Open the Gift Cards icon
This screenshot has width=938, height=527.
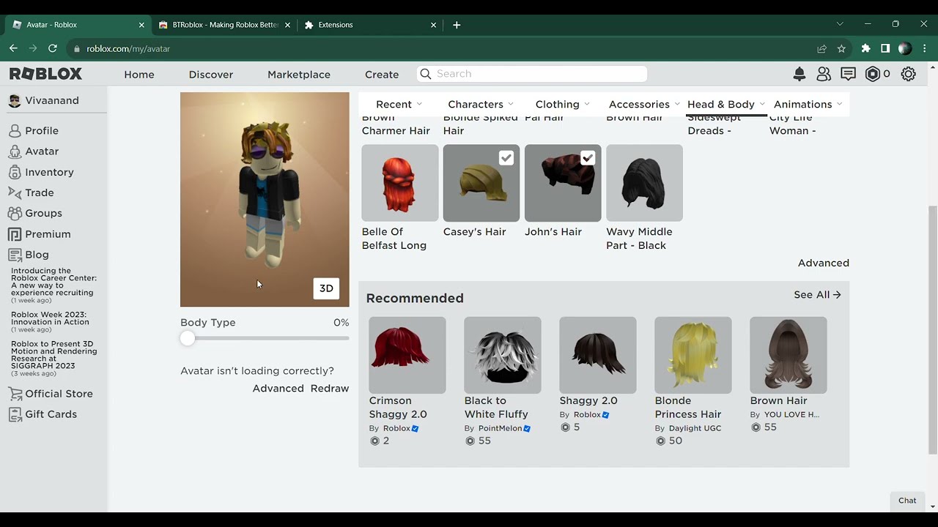[x=15, y=414]
